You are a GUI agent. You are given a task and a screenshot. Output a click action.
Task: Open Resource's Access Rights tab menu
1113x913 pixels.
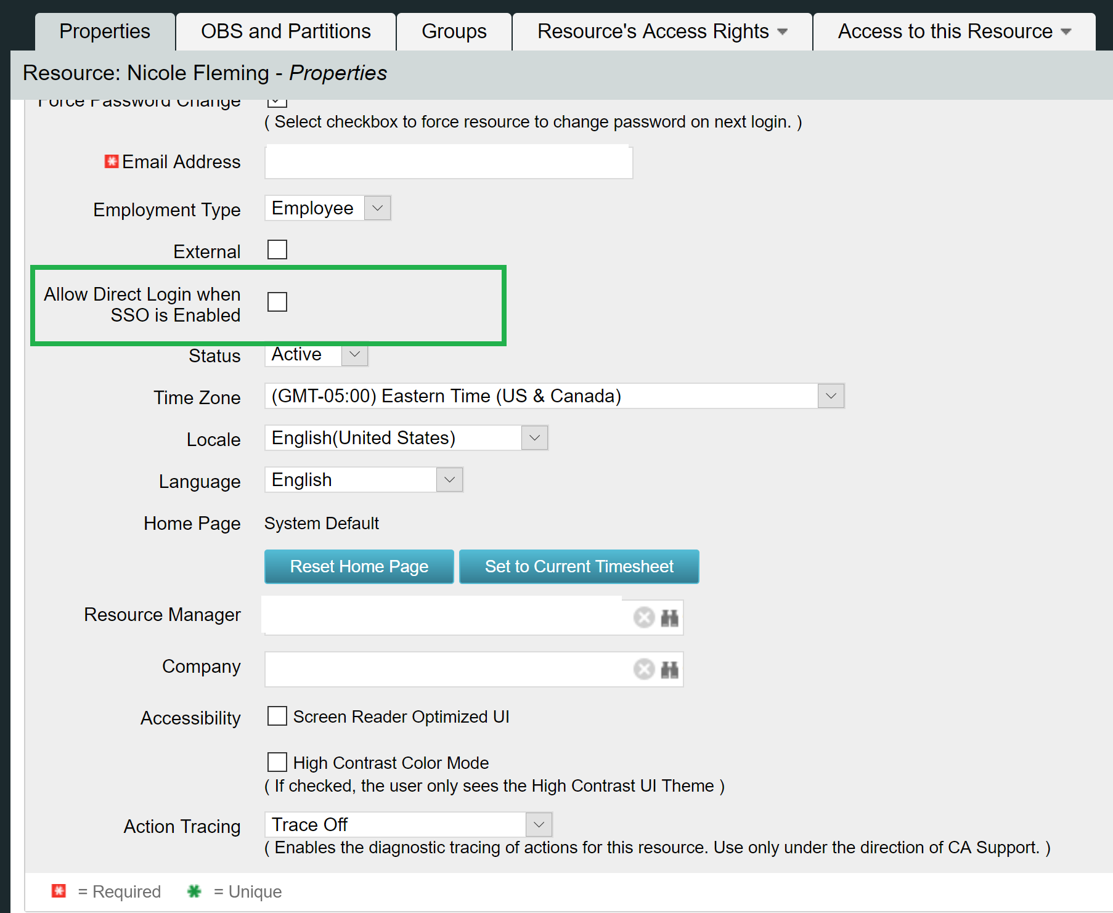pyautogui.click(x=662, y=31)
